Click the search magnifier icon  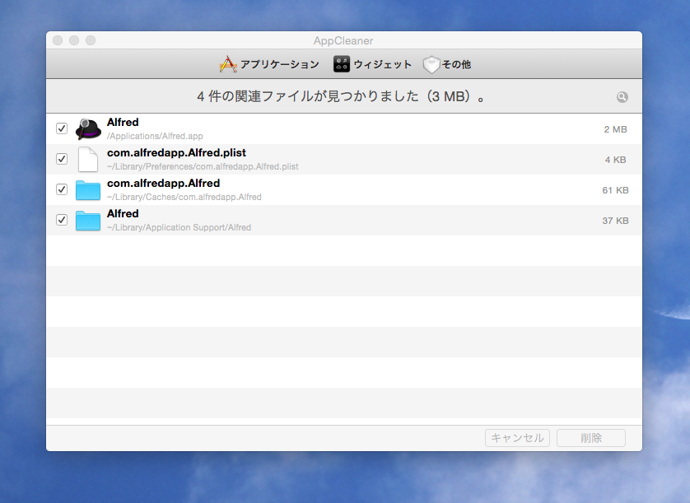(x=622, y=97)
